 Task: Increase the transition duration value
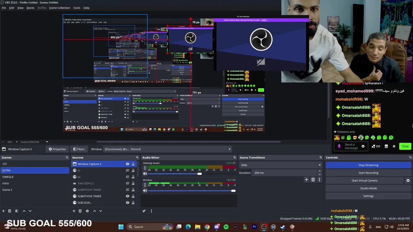coord(320,171)
